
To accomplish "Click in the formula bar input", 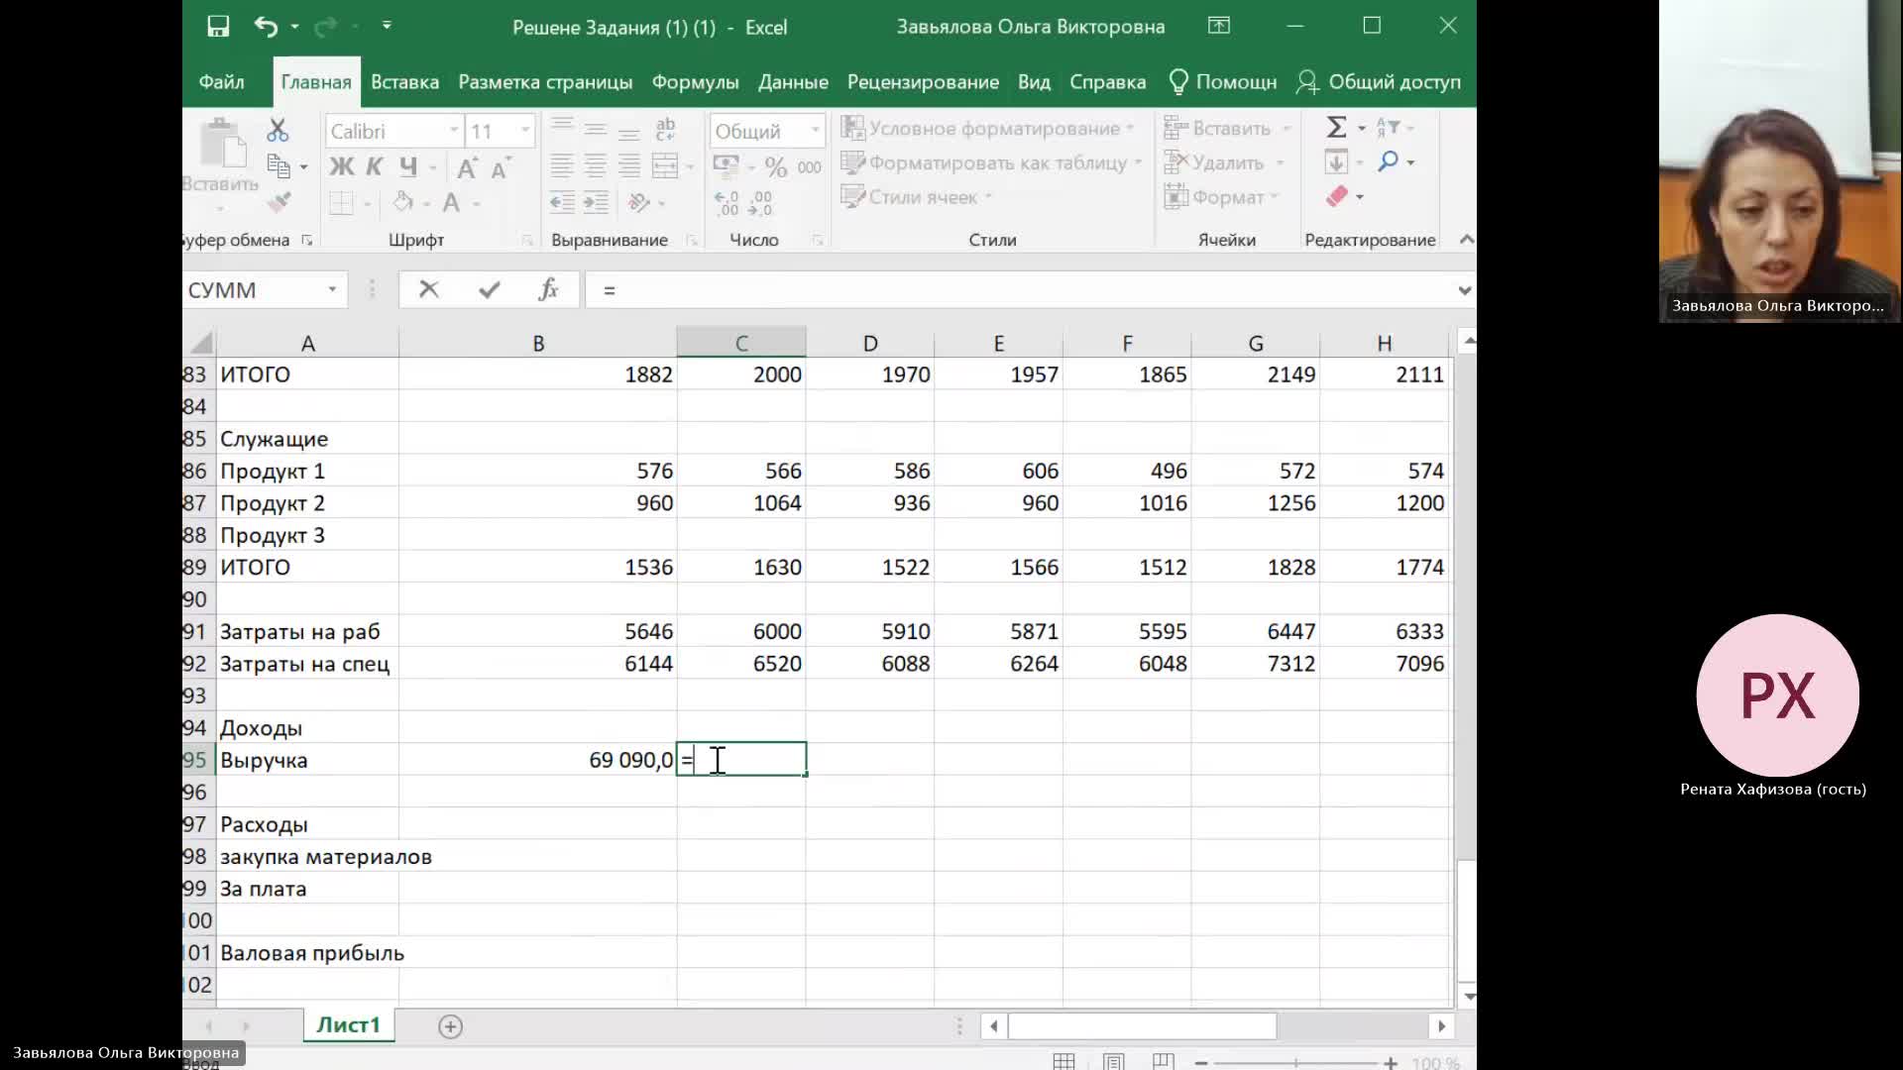I will pos(1019,289).
